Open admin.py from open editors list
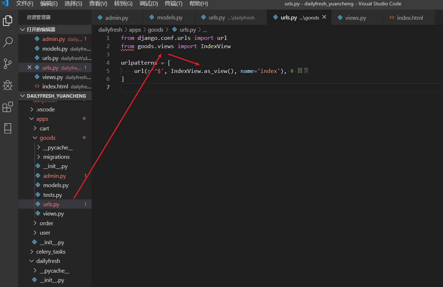443x287 pixels. (x=55, y=39)
